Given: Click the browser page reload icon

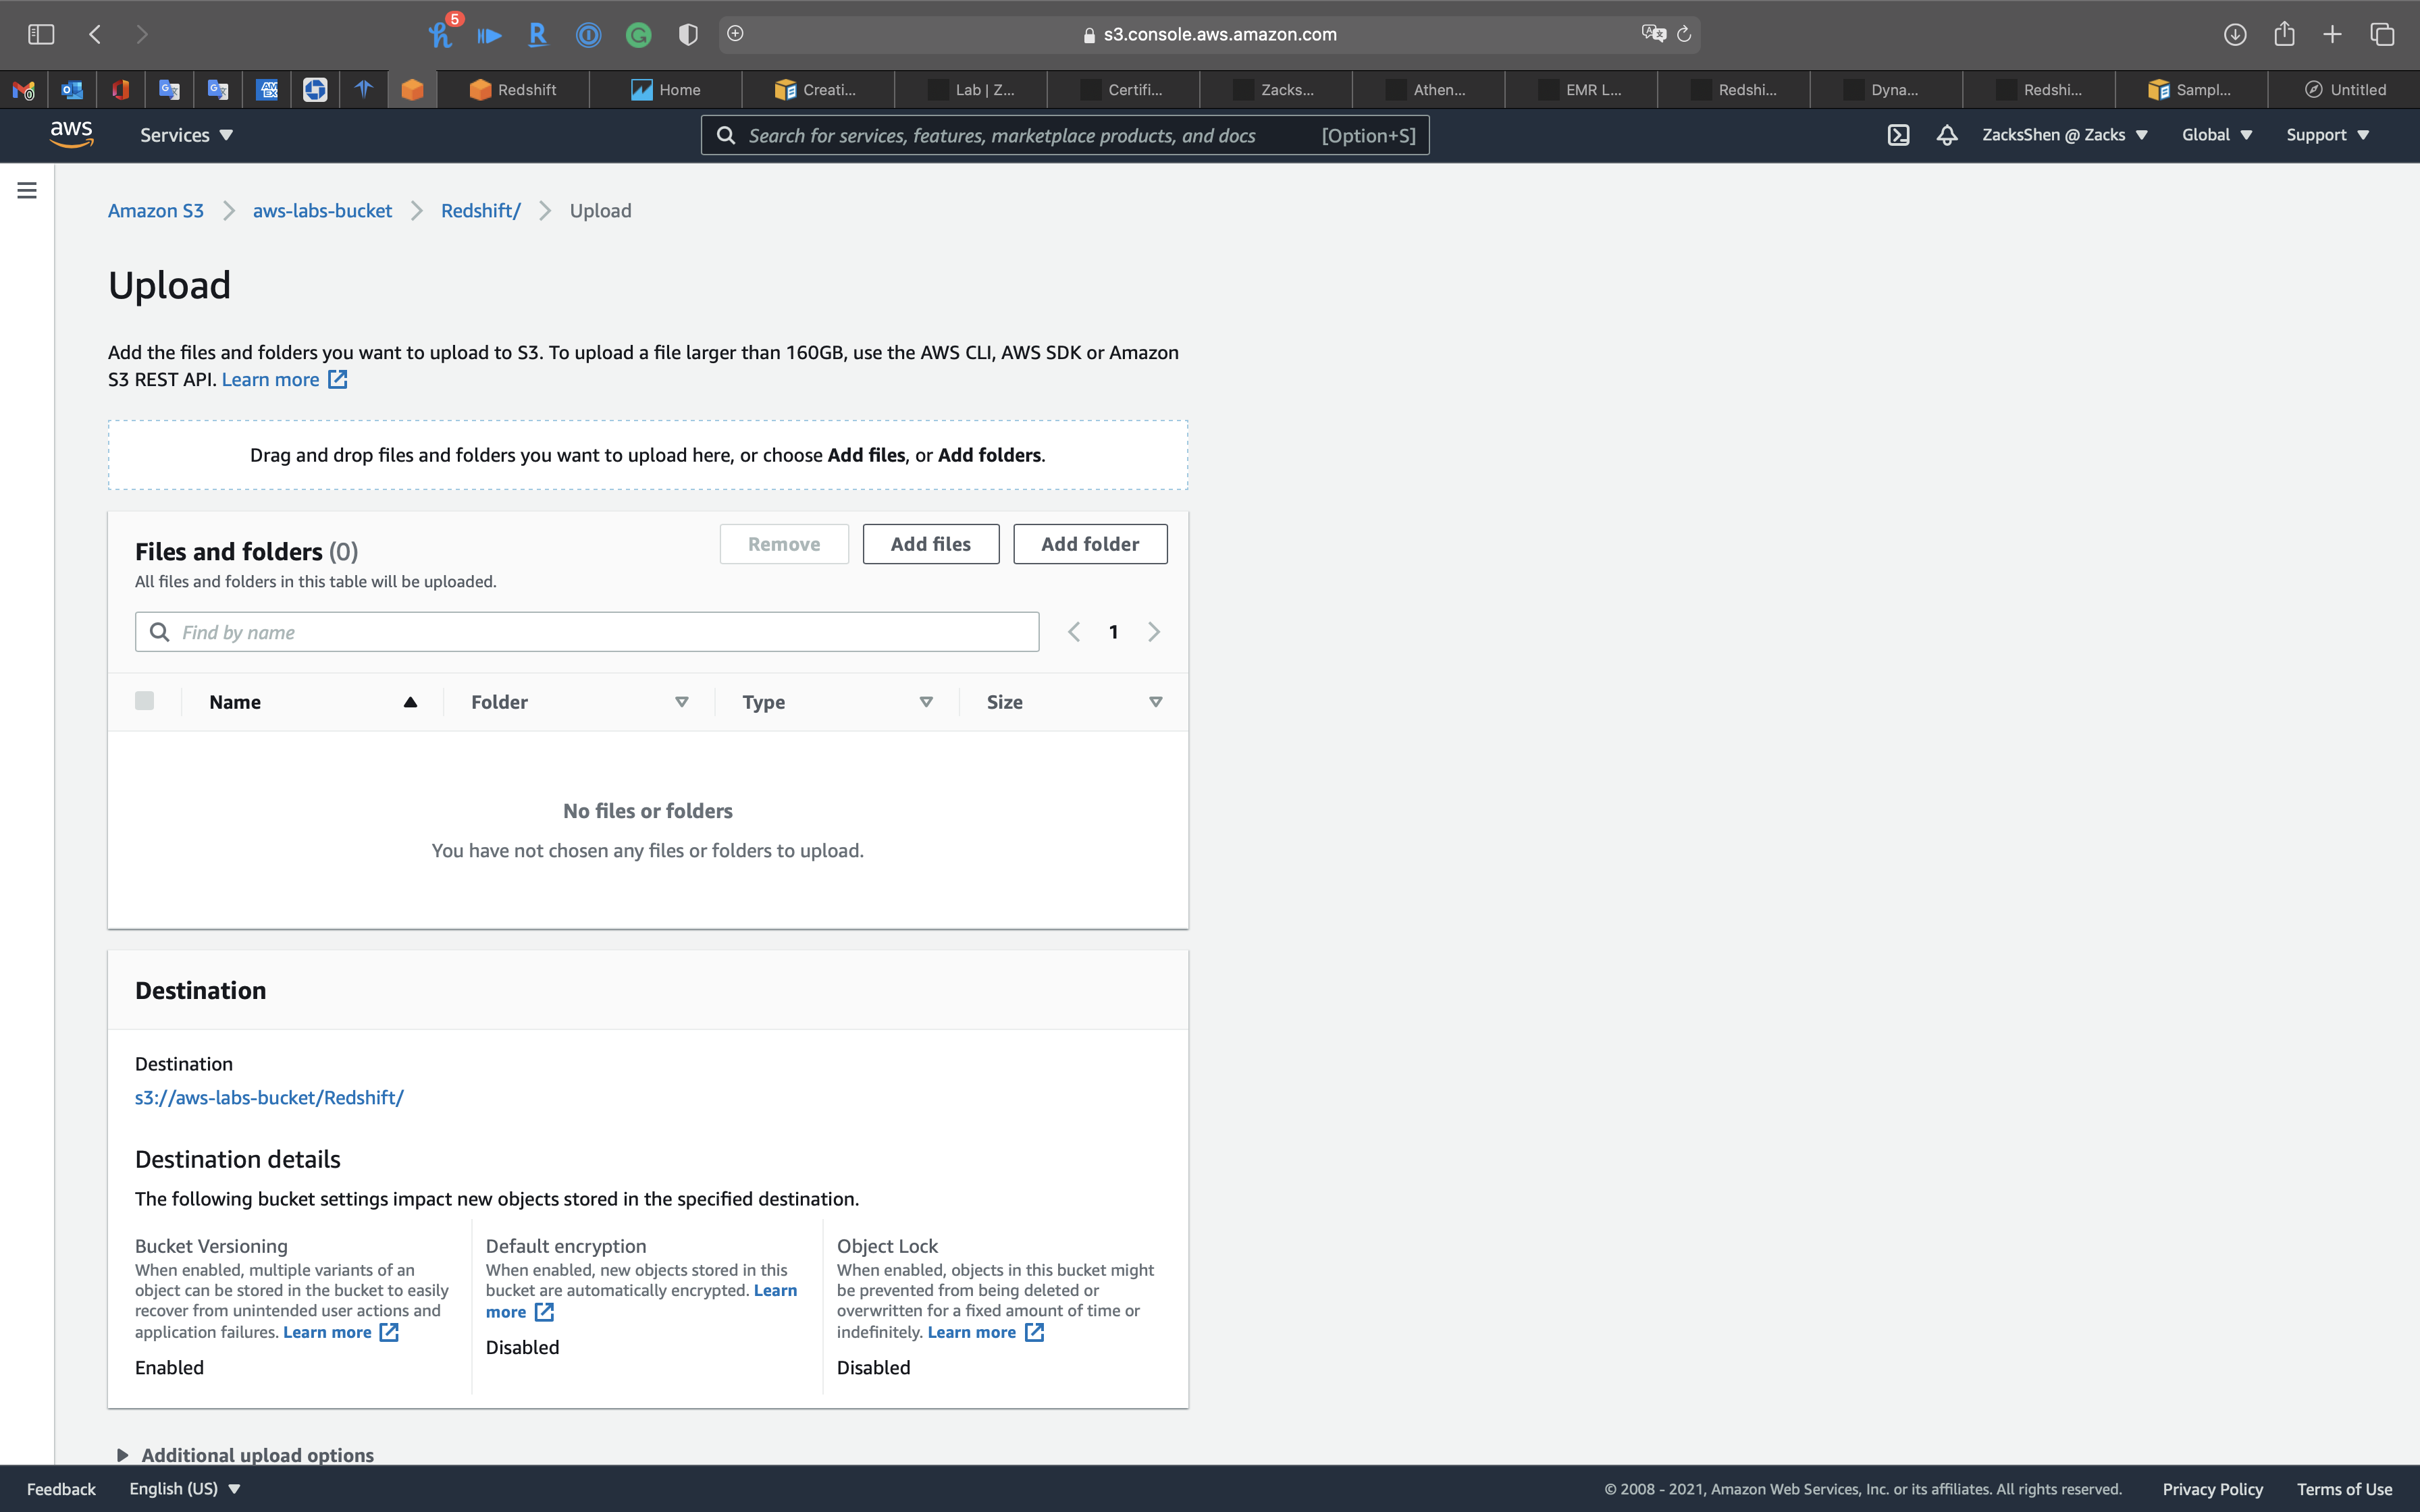Looking at the screenshot, I should pyautogui.click(x=1684, y=34).
